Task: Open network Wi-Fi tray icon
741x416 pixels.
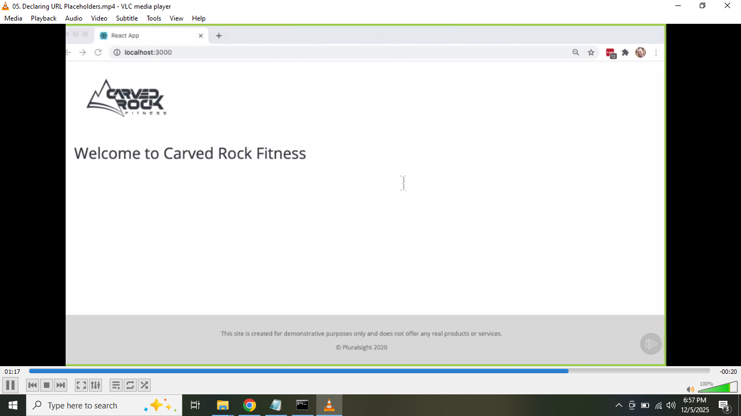Action: tap(659, 405)
